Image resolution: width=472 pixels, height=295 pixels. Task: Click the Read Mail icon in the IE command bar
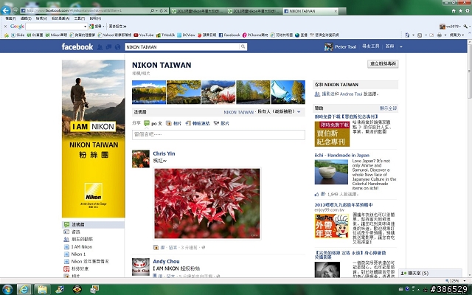pos(431,35)
